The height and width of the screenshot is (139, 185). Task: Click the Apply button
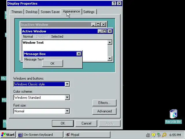(x=110, y=123)
